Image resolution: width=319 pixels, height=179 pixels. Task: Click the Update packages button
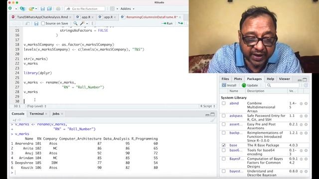(250, 85)
